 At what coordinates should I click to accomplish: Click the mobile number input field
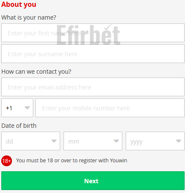click(x=110, y=108)
